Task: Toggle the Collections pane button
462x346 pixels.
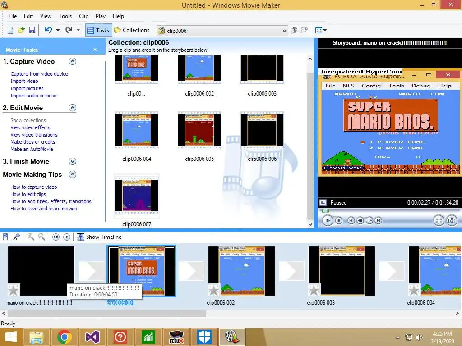Action: [x=132, y=30]
